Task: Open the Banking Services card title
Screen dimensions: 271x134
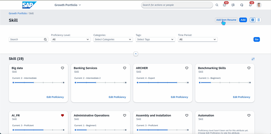Action: click(85, 68)
